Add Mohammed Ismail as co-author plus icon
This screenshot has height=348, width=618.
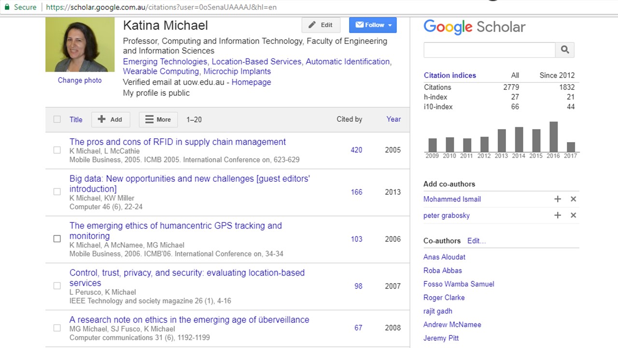pos(558,199)
